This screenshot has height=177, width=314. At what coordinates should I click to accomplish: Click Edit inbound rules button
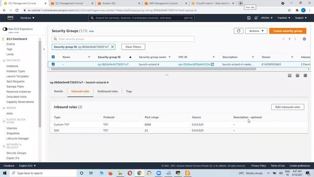(x=288, y=107)
